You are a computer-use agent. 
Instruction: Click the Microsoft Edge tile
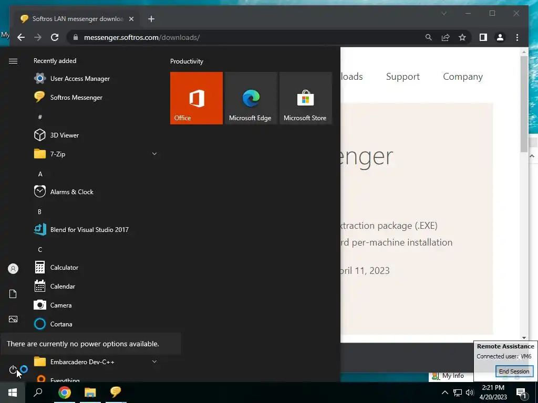[x=251, y=98]
